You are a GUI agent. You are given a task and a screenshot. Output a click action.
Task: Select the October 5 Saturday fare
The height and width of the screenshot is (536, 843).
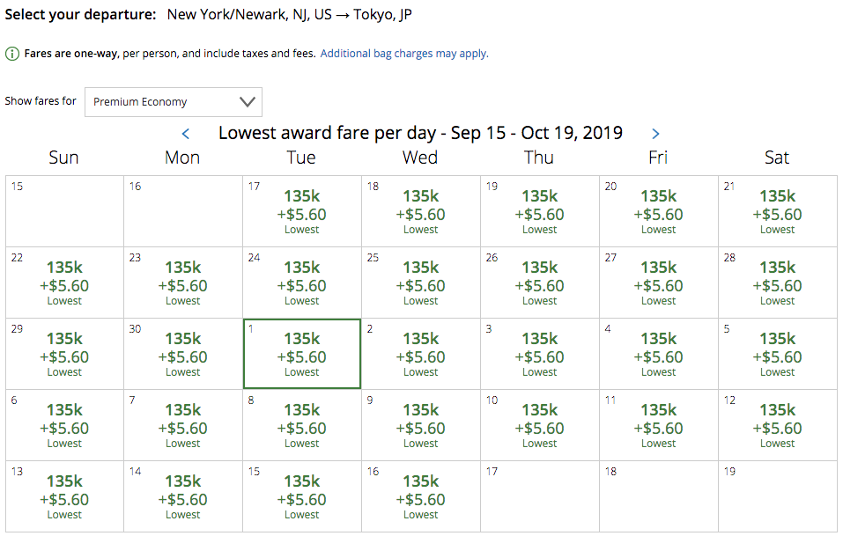(x=778, y=354)
